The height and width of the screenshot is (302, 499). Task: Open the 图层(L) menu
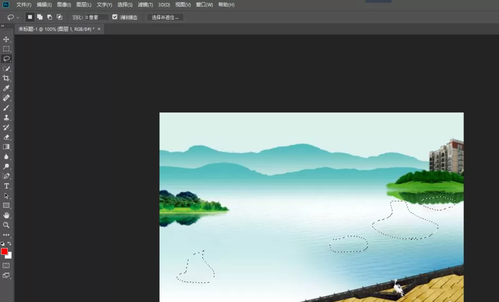83,5
